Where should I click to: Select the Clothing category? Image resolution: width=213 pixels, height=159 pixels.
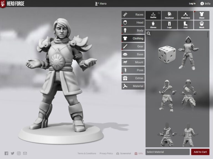pyautogui.click(x=133, y=38)
